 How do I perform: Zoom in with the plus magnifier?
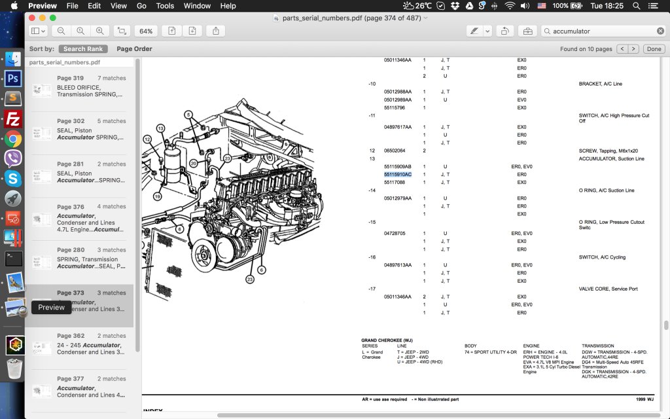(99, 31)
